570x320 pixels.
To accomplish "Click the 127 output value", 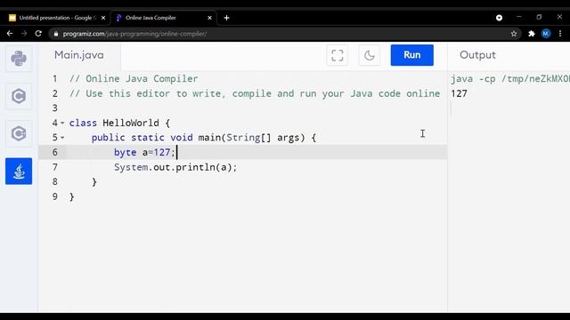I will pos(459,93).
